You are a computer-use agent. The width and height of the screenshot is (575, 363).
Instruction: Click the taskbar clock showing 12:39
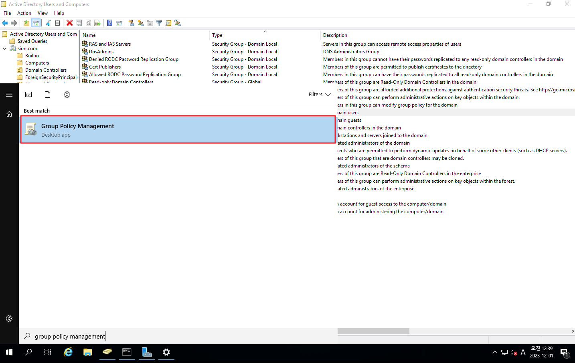pyautogui.click(x=542, y=352)
